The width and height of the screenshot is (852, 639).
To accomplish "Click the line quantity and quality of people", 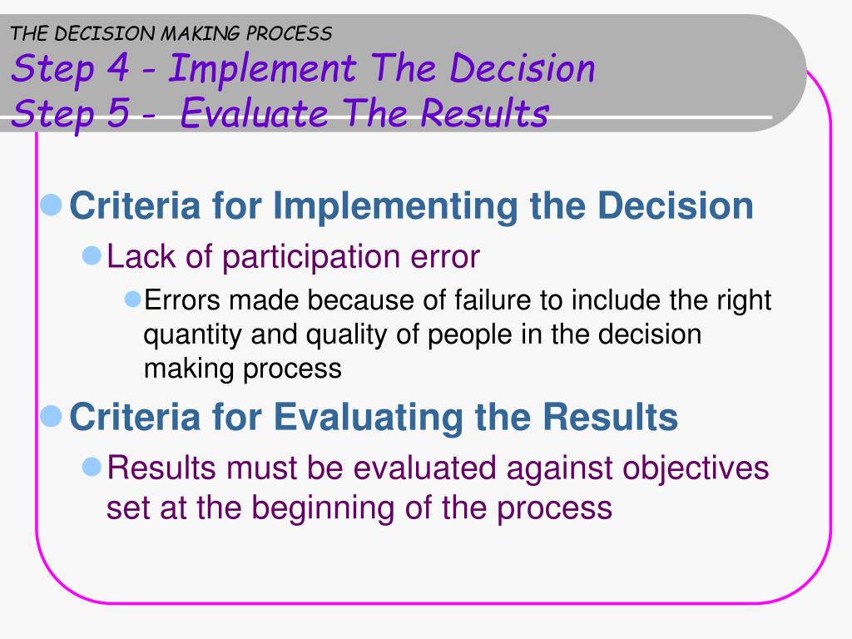I will pos(422,334).
